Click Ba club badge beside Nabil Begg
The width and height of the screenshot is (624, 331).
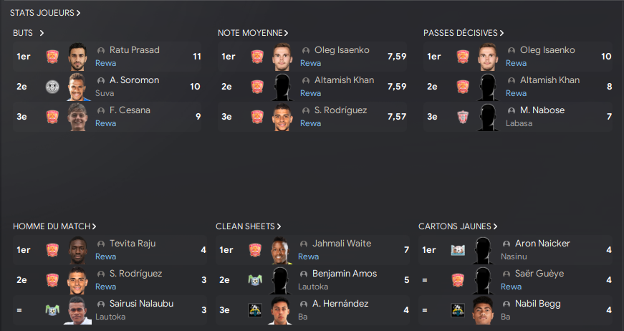tap(458, 310)
